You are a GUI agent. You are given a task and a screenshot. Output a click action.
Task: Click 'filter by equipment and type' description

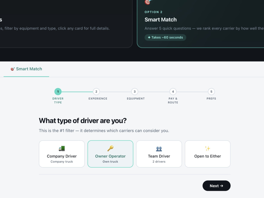55,28
